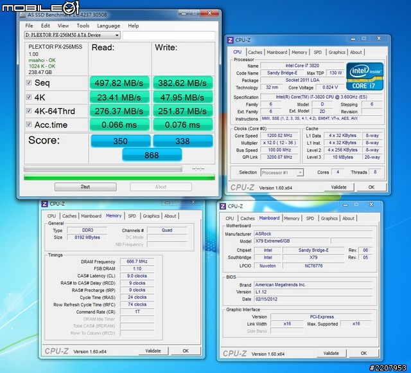Click the write score 338
Image resolution: width=411 pixels, height=373 pixels.
tap(182, 141)
